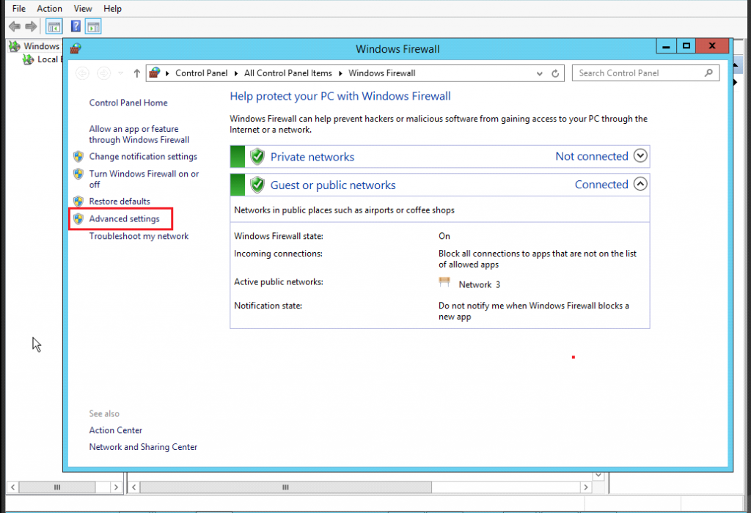The image size is (751, 513).
Task: Expand the root arrow in address bar
Action: (168, 73)
